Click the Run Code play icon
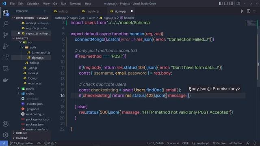260x146 pixels. pyautogui.click(x=242, y=11)
